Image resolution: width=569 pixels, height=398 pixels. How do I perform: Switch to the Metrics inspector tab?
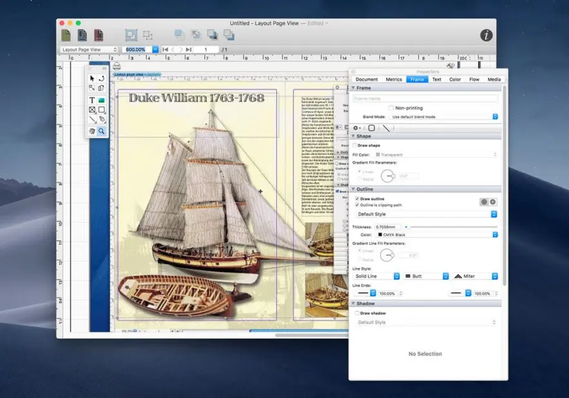[x=394, y=79]
